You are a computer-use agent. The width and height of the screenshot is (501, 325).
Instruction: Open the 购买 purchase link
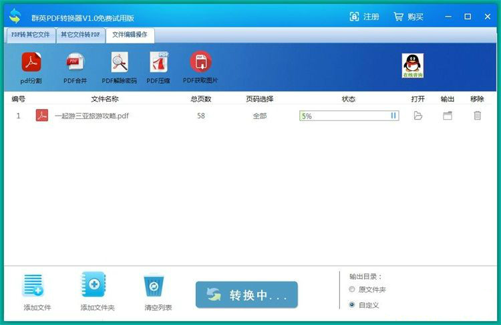click(408, 17)
